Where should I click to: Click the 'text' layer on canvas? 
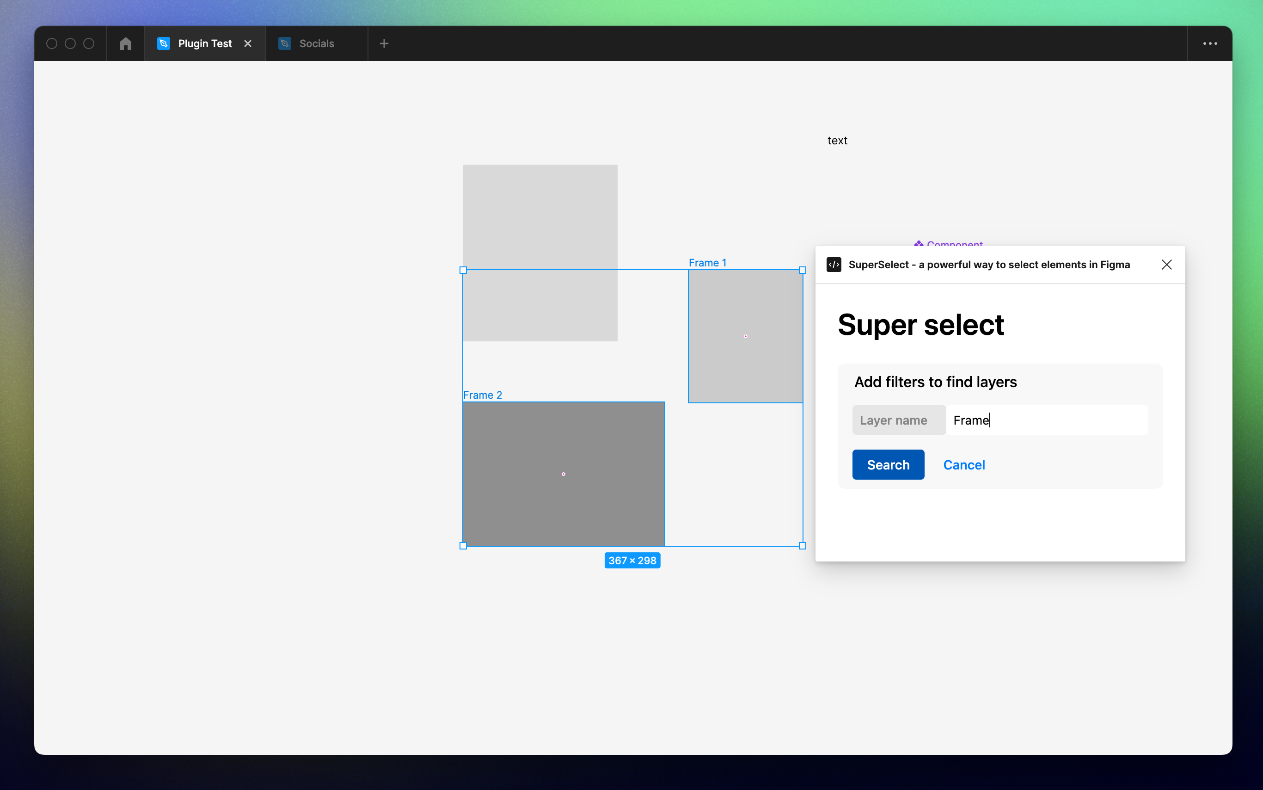coord(837,141)
